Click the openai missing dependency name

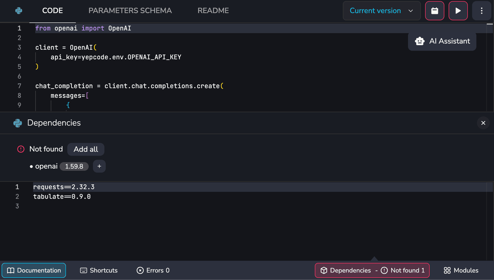click(x=46, y=166)
